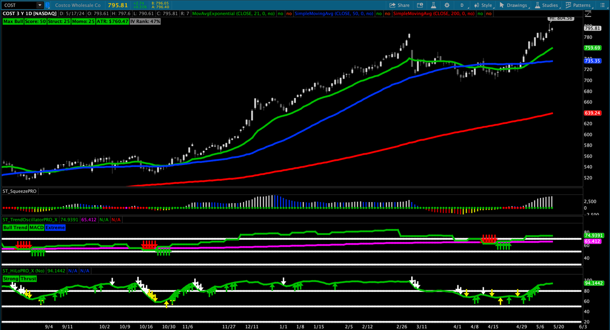The height and width of the screenshot is (330, 610).
Task: Toggle 'no' beside SimpleMovingAvg (CLOSE, 200)
Action: point(481,14)
